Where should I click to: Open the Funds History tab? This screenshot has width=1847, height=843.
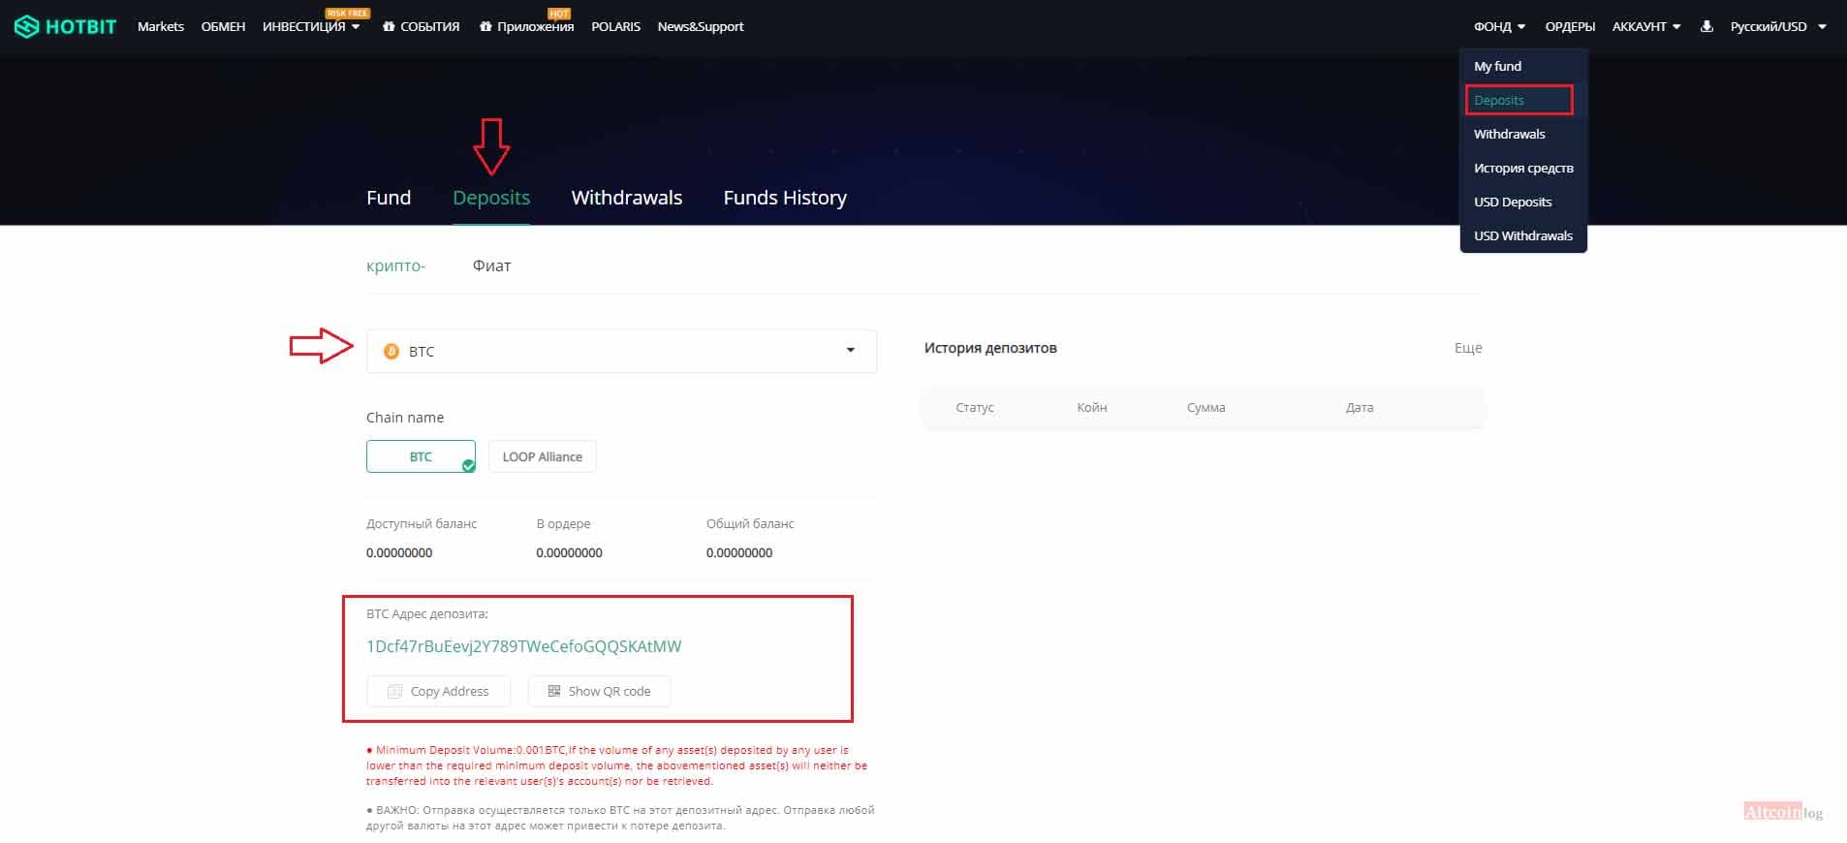tap(785, 198)
